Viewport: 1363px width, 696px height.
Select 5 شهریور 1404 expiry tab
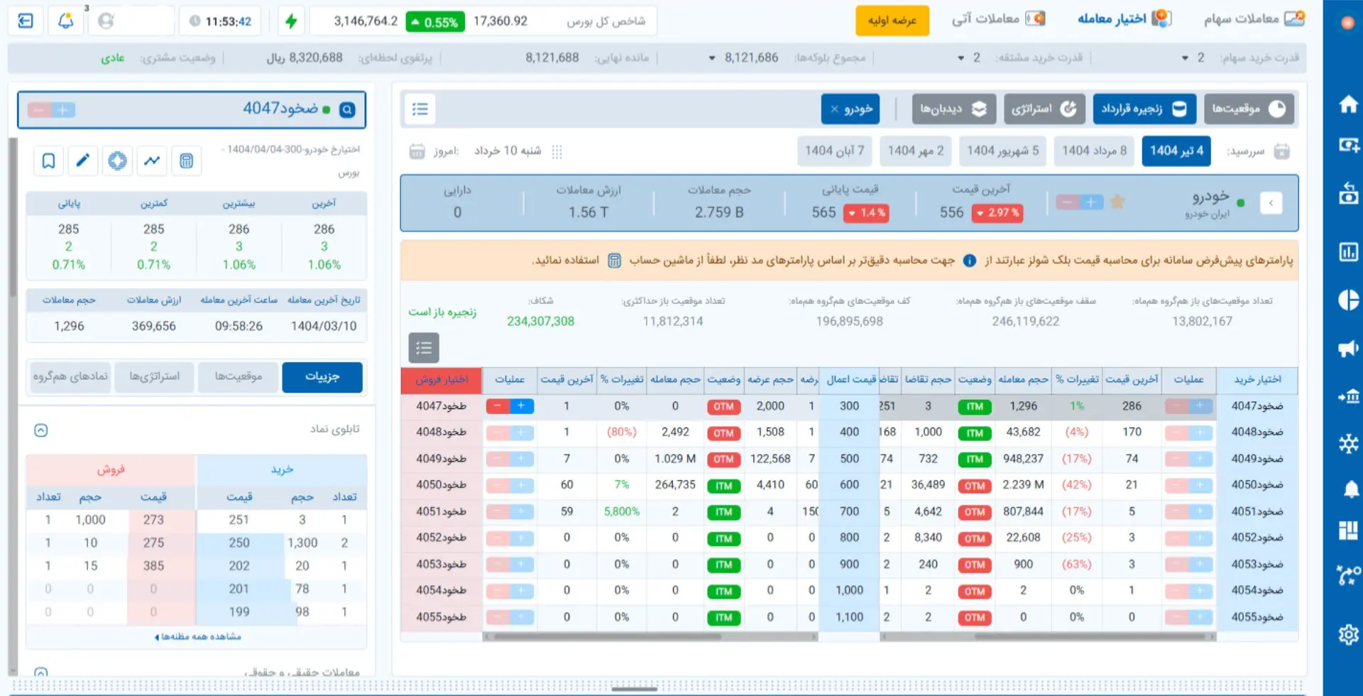point(1002,151)
